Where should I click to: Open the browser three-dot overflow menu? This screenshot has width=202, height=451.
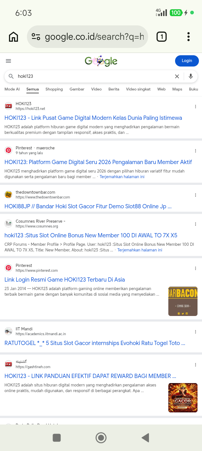[189, 37]
